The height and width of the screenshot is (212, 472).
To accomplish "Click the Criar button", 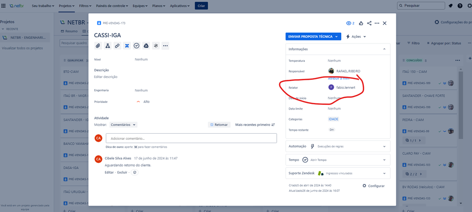I will (201, 6).
